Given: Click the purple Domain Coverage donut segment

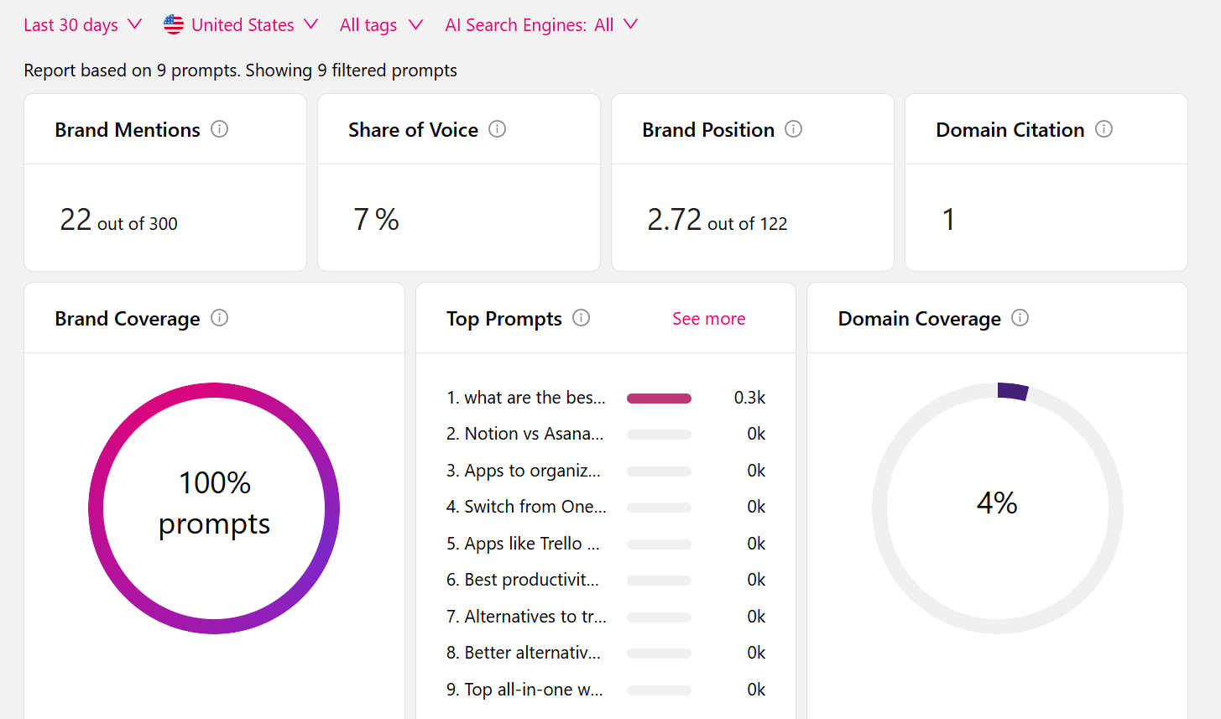Looking at the screenshot, I should [1012, 391].
